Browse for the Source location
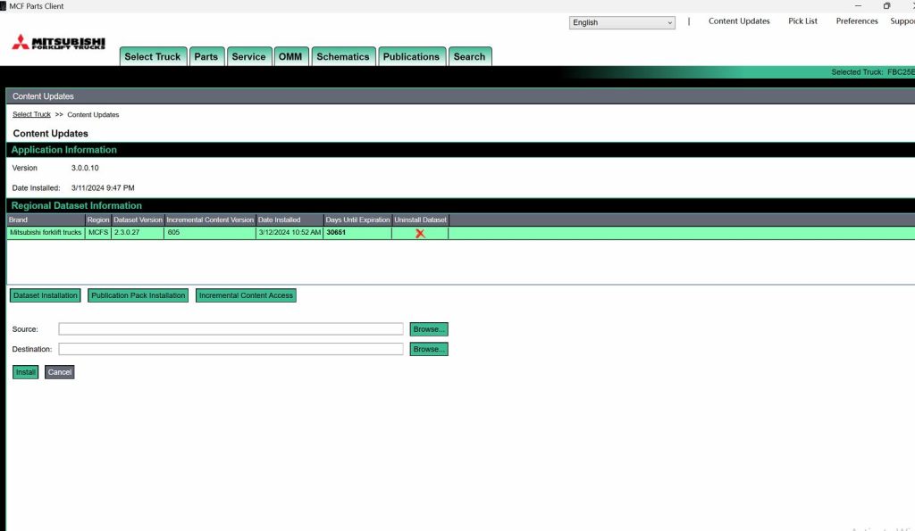The height and width of the screenshot is (531, 915). point(428,328)
